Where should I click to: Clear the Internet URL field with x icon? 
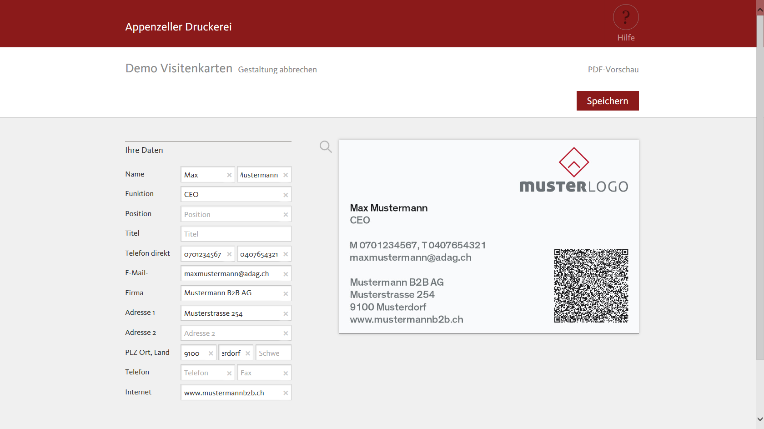[286, 393]
